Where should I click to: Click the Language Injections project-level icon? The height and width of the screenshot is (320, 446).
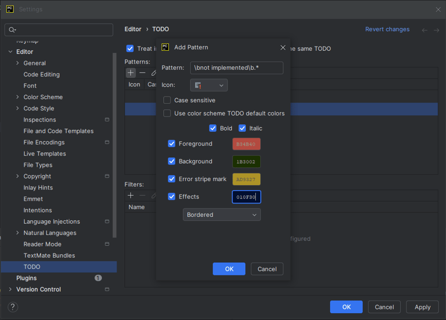click(x=107, y=221)
